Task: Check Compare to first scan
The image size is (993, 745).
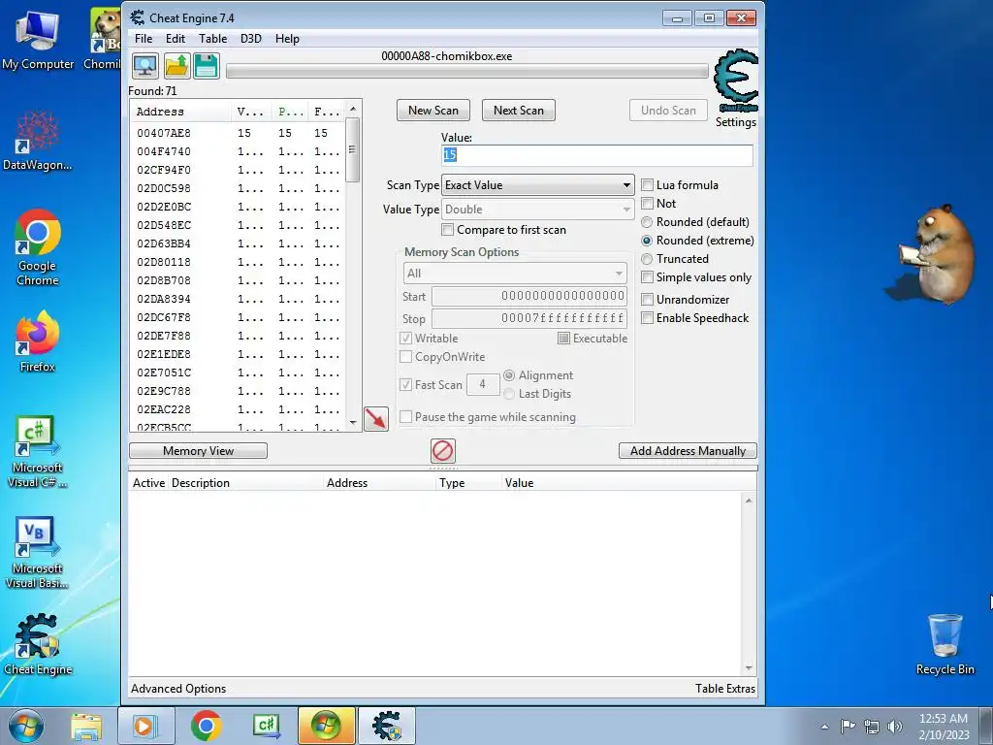Action: 447,230
